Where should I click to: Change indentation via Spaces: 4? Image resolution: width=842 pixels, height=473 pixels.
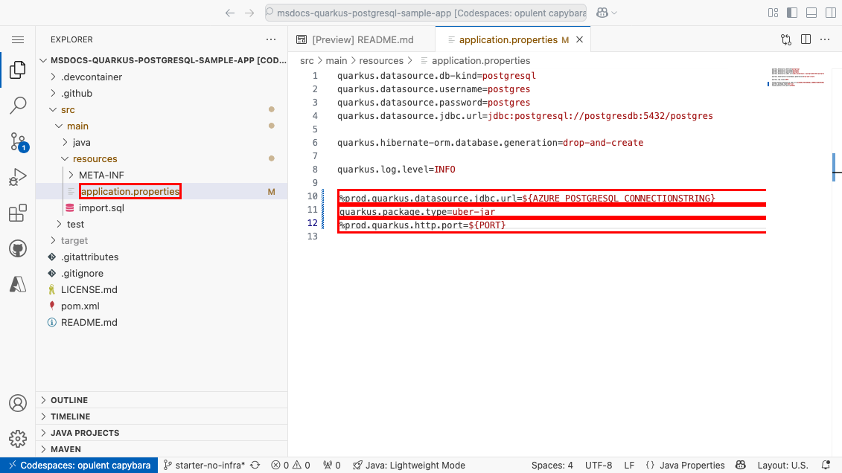(552, 466)
